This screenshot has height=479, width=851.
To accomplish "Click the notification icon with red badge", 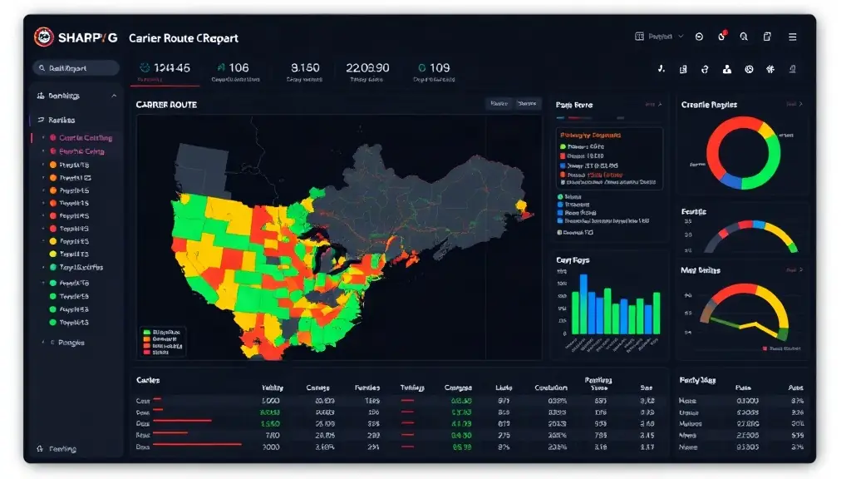I will coord(722,37).
